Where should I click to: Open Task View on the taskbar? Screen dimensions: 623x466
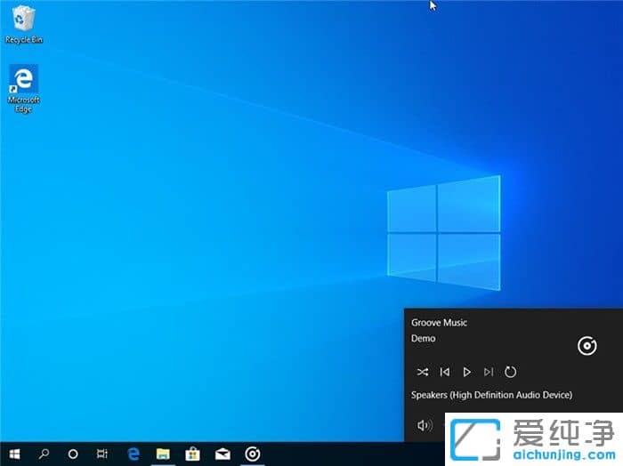[102, 454]
